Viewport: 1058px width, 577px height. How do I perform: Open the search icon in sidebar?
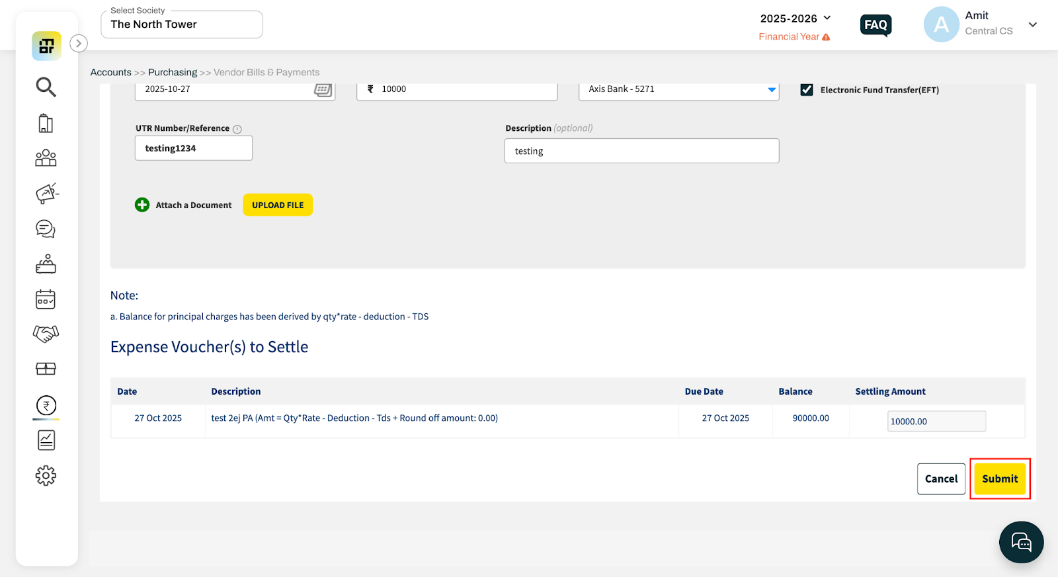46,87
